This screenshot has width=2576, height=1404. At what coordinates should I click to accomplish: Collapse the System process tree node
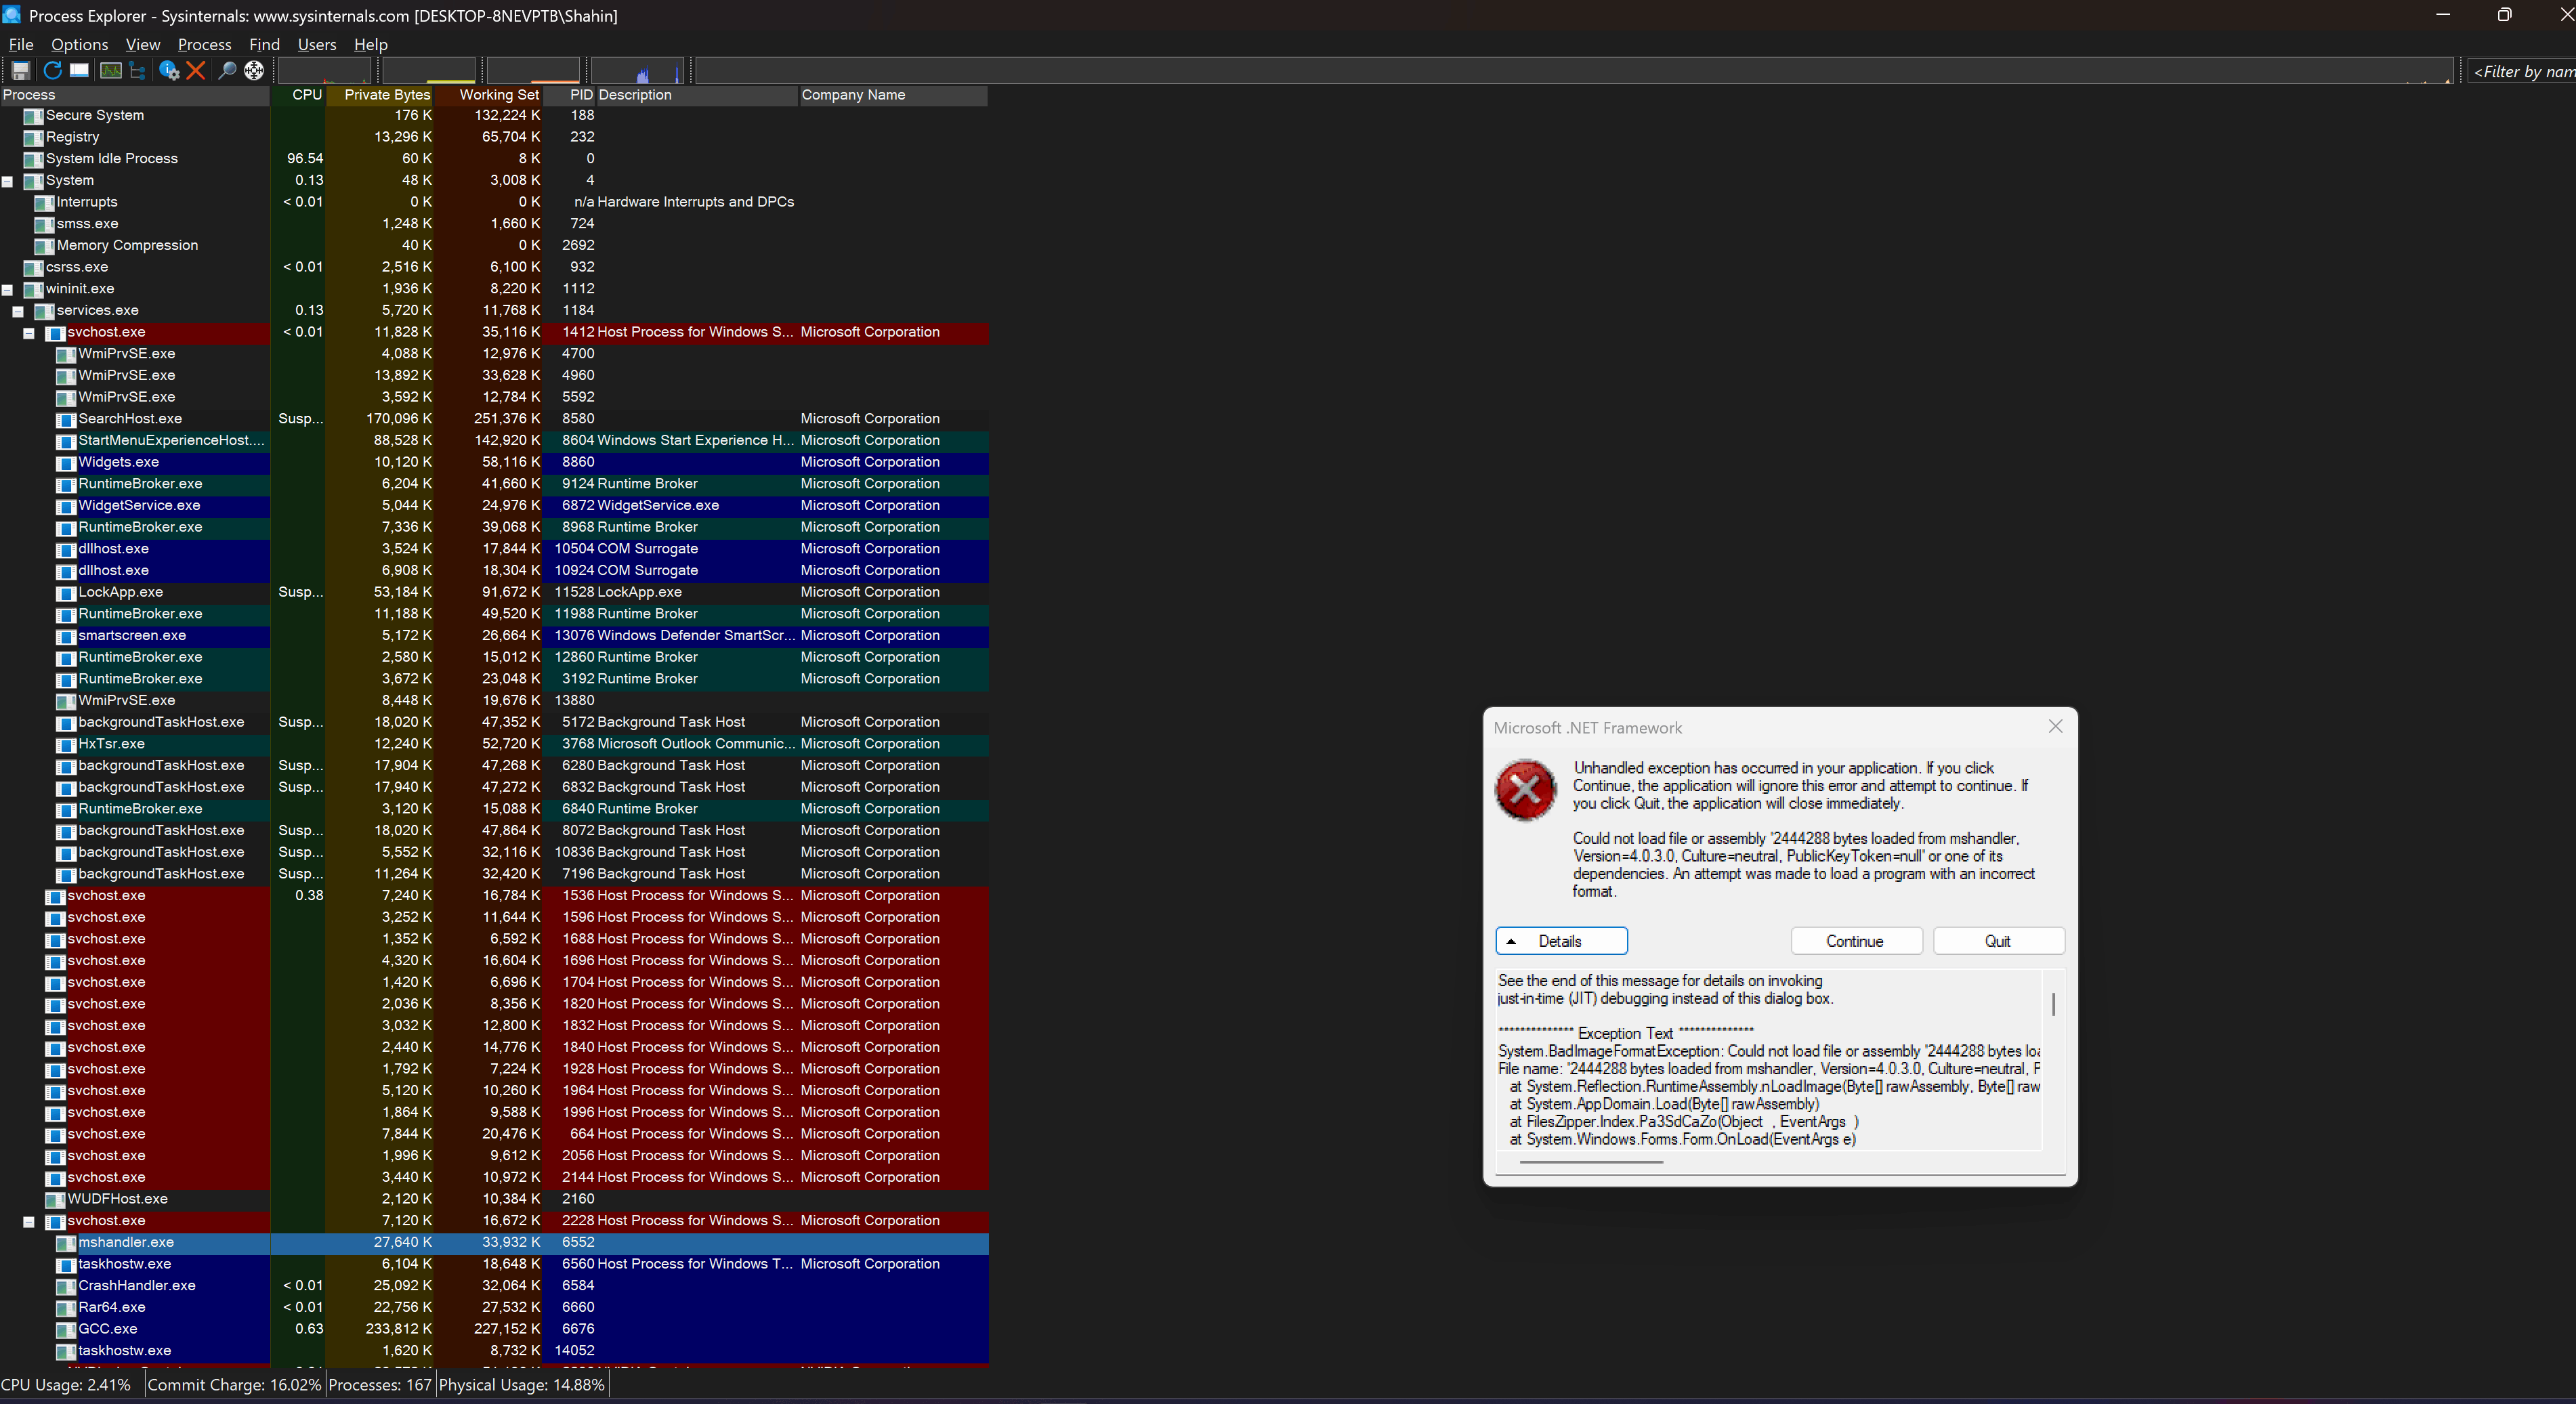pos(7,182)
